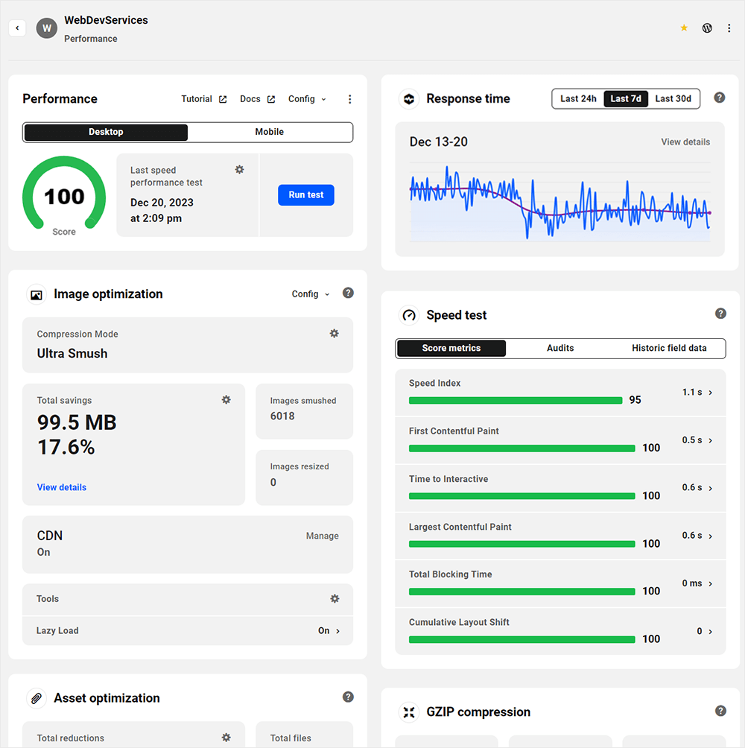Screen dimensions: 745x748
Task: Click the Speed test gauge icon
Action: pos(409,315)
